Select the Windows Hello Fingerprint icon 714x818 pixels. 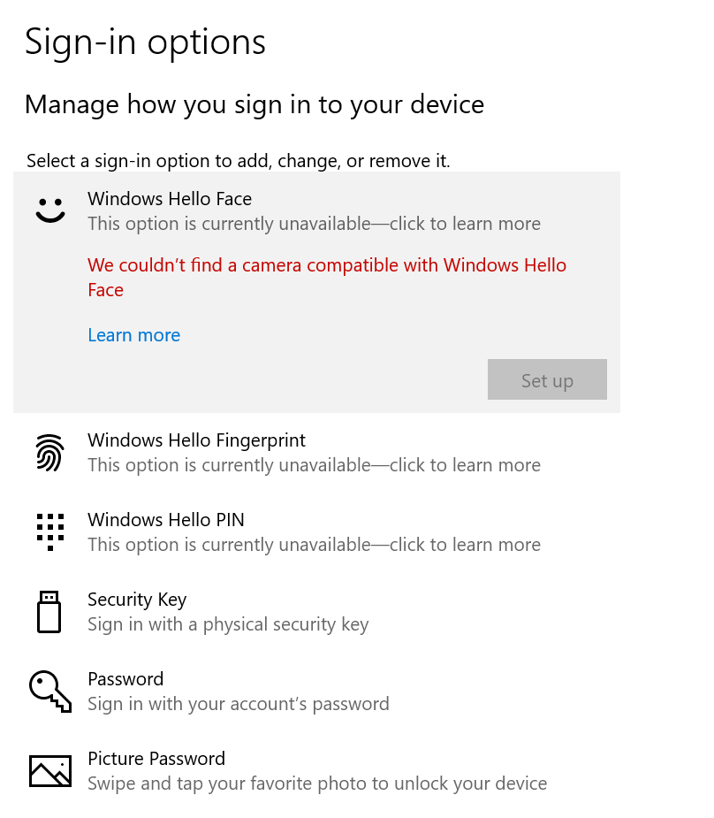coord(50,452)
